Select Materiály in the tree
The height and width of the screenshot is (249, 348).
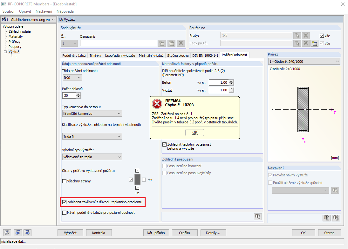pos(16,36)
